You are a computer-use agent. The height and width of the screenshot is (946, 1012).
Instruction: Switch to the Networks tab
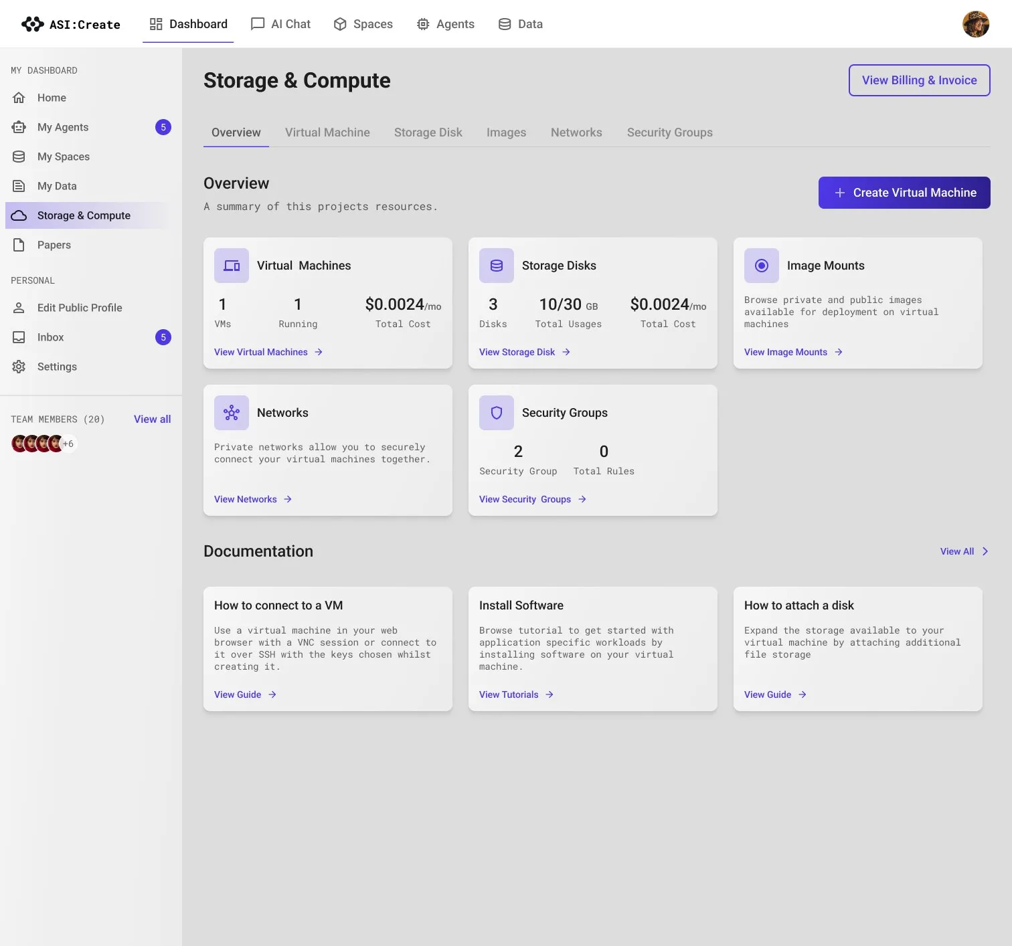576,132
